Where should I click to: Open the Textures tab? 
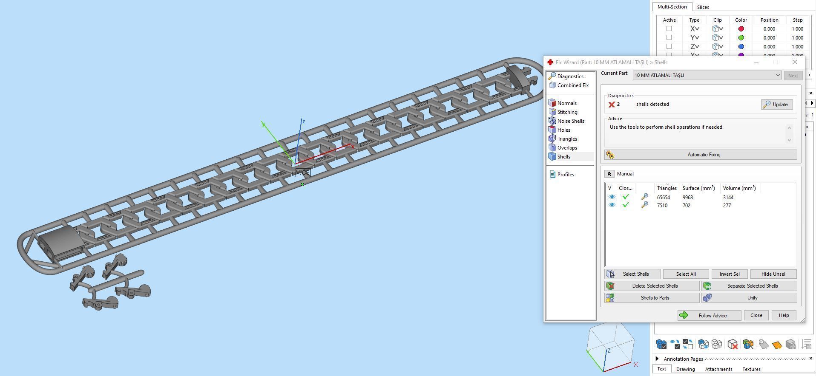[x=751, y=369]
